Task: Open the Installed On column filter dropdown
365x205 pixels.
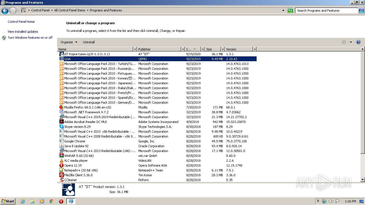Action: pyautogui.click(x=203, y=49)
